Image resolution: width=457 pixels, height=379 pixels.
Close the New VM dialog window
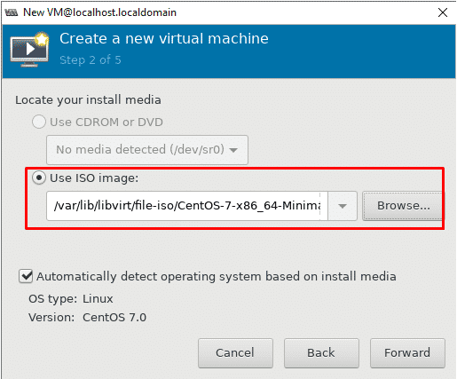442,12
